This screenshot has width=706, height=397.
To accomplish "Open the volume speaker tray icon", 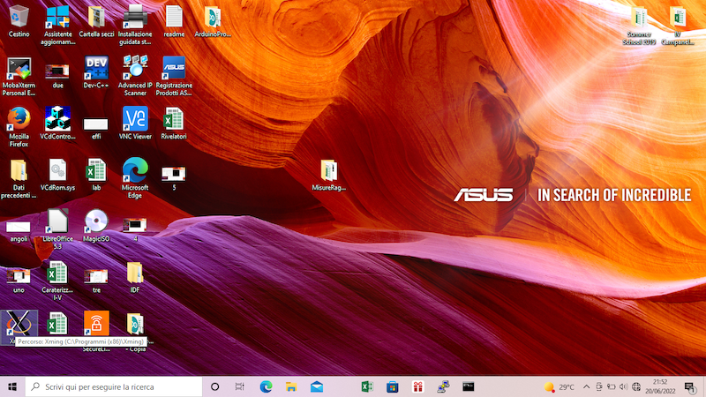I will pos(624,386).
